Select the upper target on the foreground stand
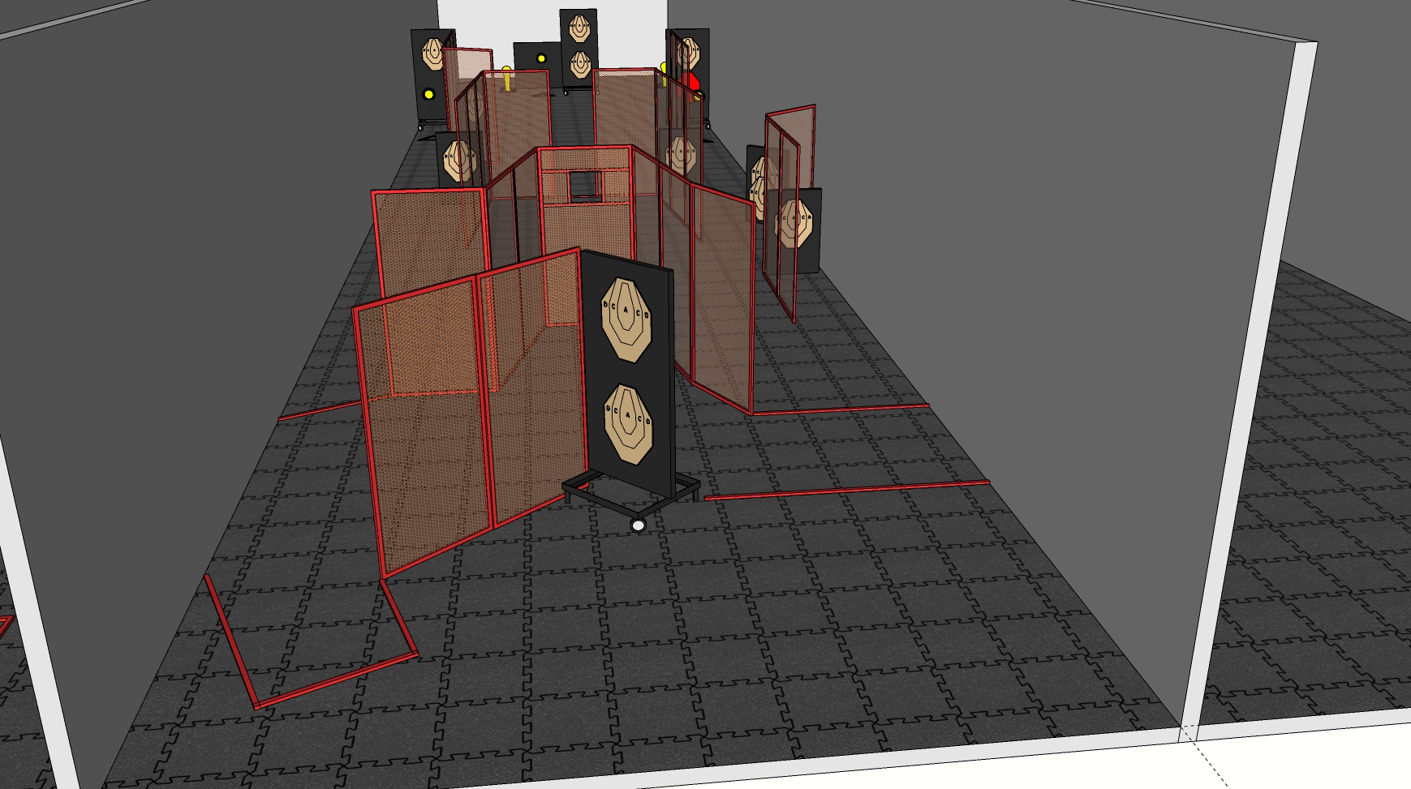Screen dimensions: 1411x789 coord(626,319)
